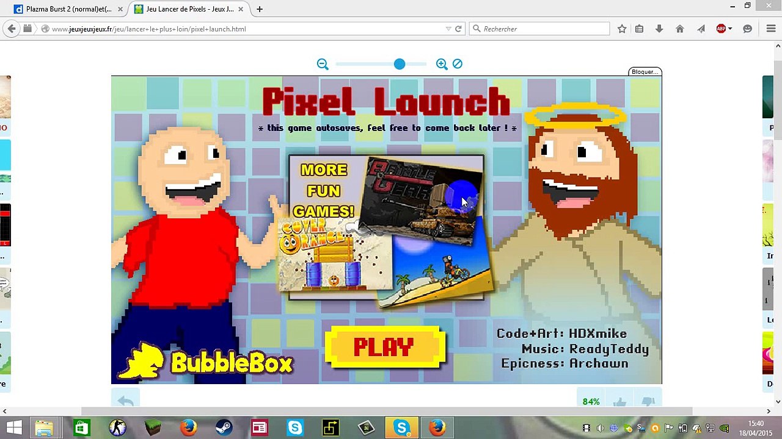Click the horizontal page scrollbar

click(386, 411)
